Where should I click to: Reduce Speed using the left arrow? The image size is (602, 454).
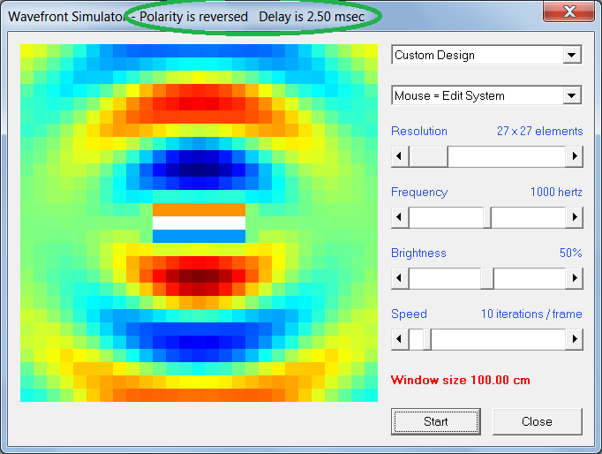pyautogui.click(x=399, y=339)
